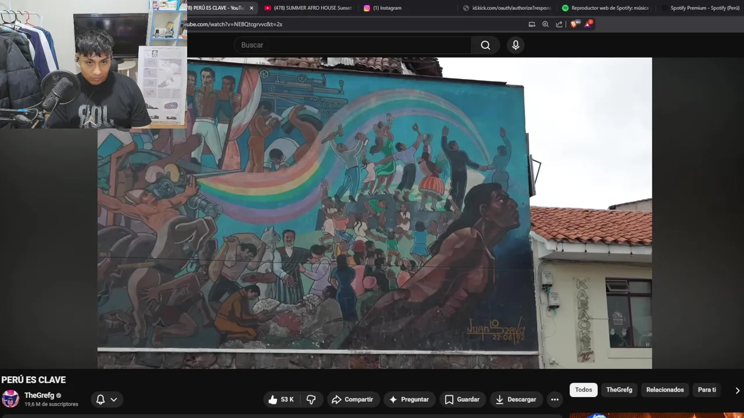744x418 pixels.
Task: Click the globe favicon on id.kick.com tab
Action: pos(466,8)
